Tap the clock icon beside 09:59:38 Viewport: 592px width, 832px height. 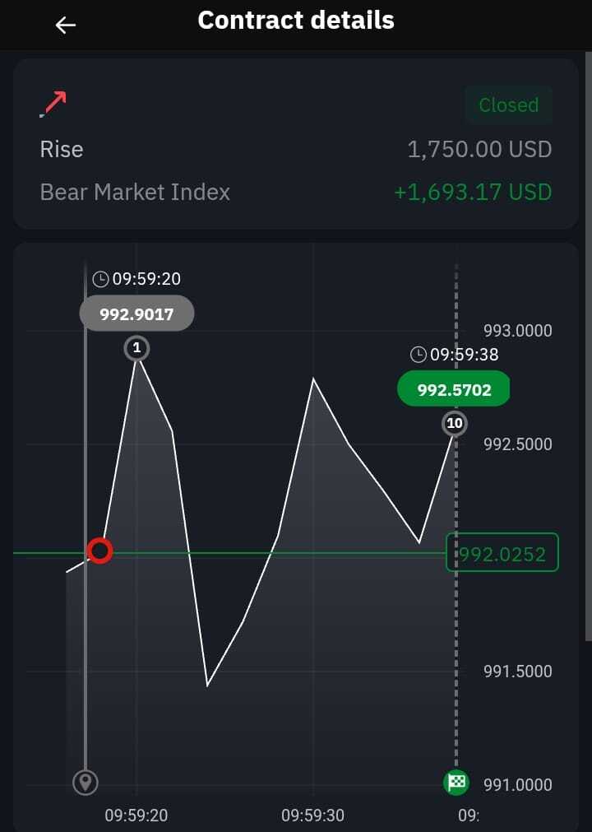[x=418, y=355]
